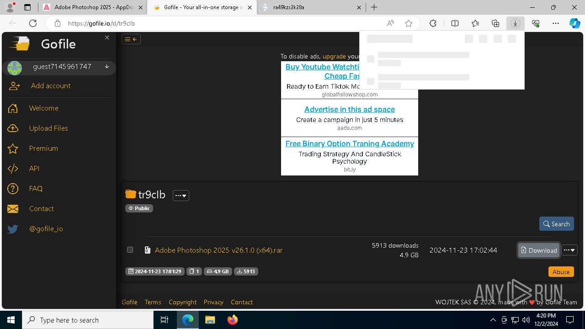Open the Downloads toolbar icon
The height and width of the screenshot is (329, 585).
click(x=515, y=23)
